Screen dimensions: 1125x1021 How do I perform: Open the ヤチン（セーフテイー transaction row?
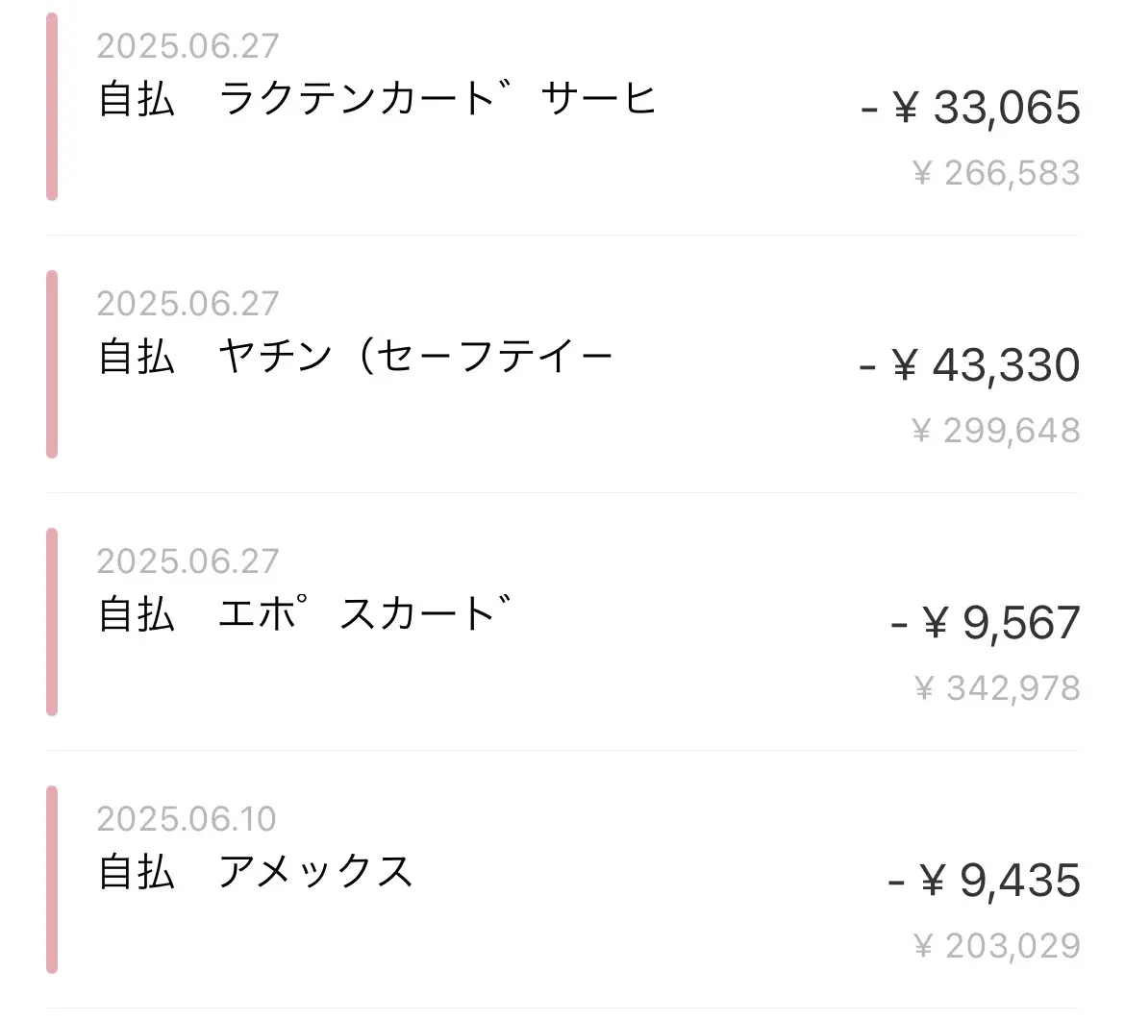pyautogui.click(x=563, y=363)
